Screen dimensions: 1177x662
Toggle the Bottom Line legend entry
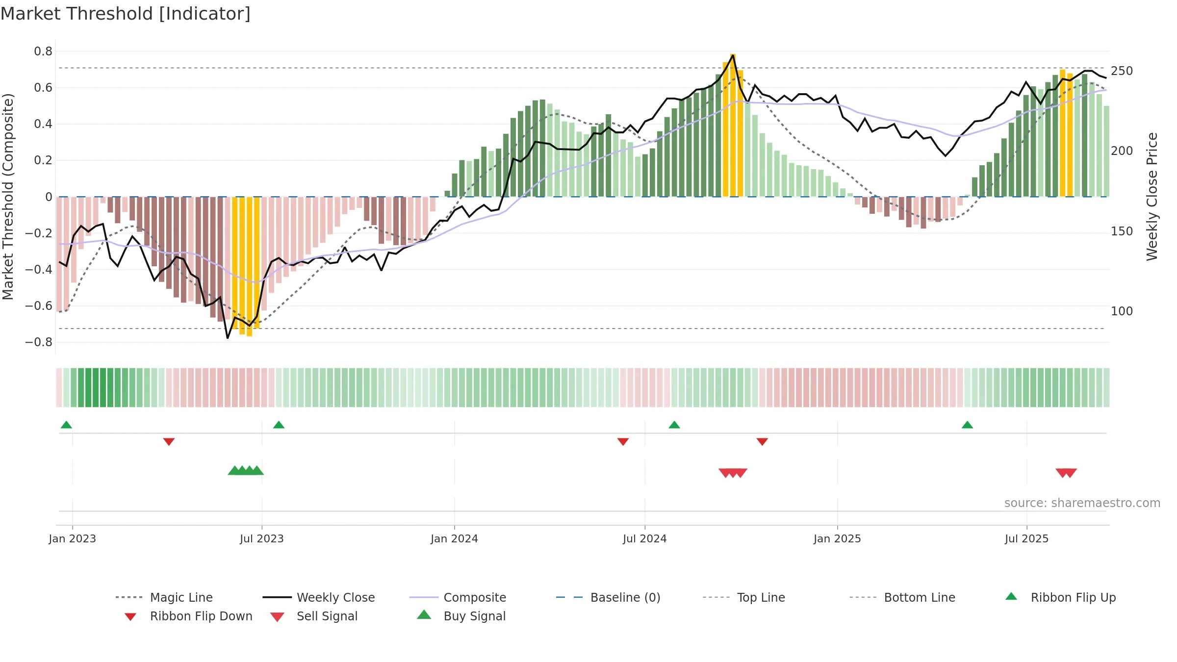click(902, 597)
